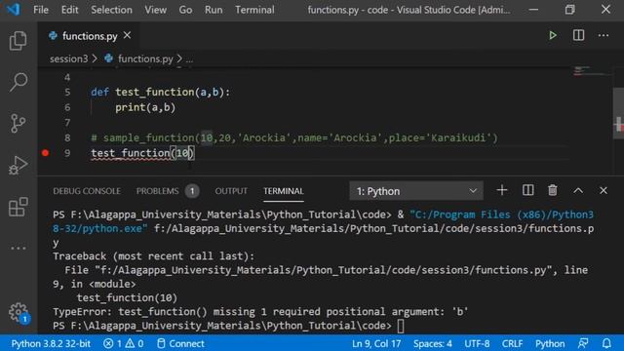Open the Explorer view in activity bar
This screenshot has width=624, height=351.
coord(19,41)
